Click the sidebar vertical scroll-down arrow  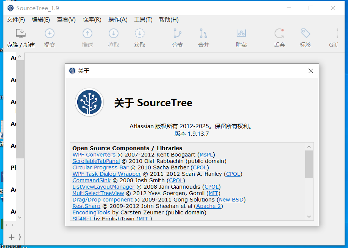coord(20,217)
